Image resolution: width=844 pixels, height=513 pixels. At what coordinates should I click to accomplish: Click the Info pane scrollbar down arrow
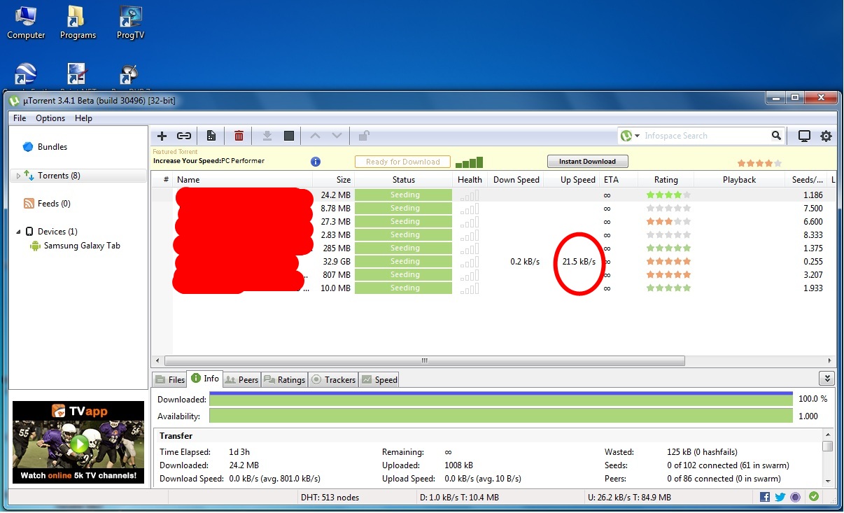(828, 481)
